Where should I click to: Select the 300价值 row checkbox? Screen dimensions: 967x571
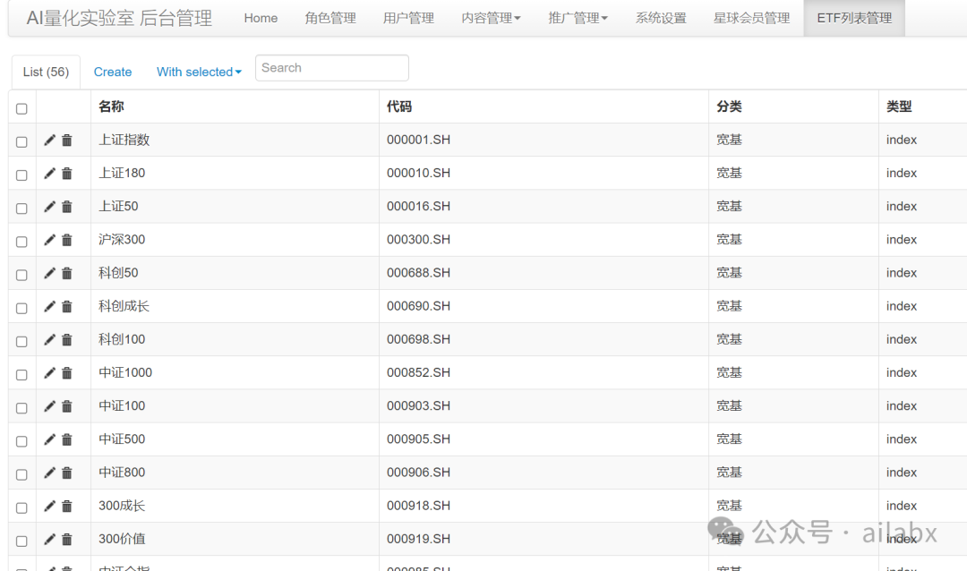[21, 541]
